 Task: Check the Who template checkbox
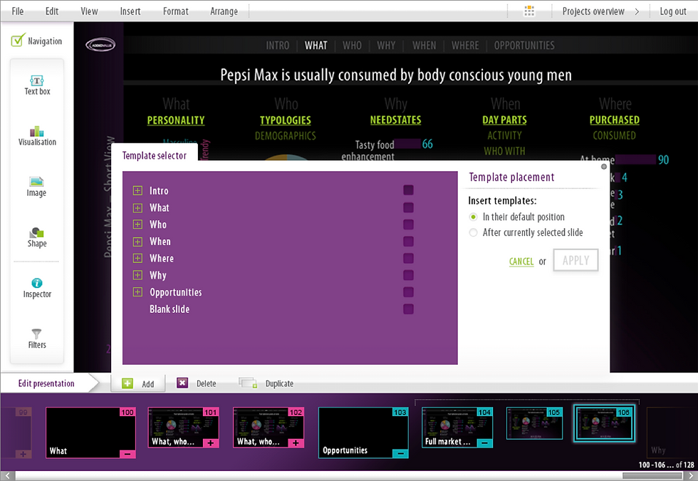tap(408, 224)
